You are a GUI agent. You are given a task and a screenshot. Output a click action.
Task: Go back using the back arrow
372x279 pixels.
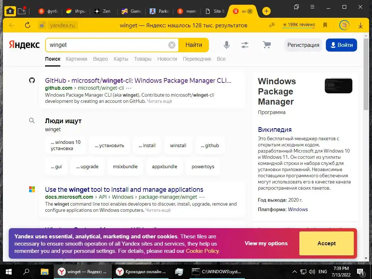11,25
